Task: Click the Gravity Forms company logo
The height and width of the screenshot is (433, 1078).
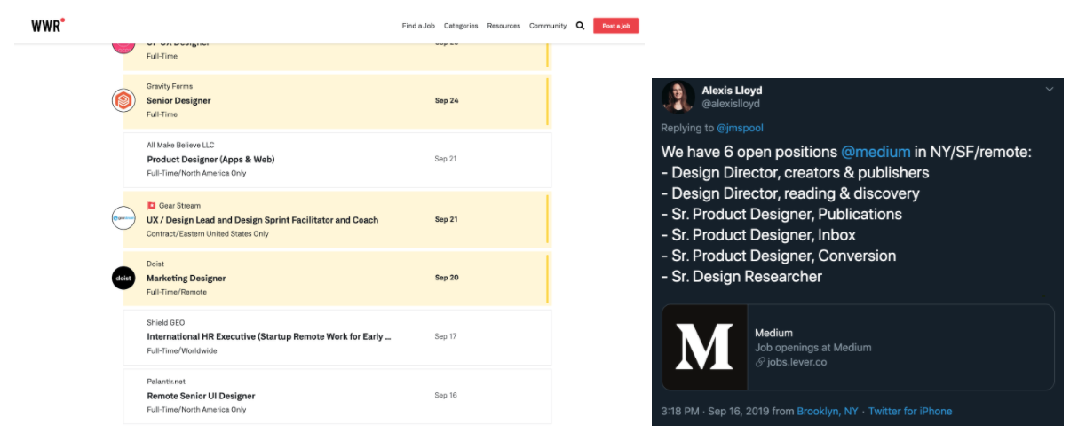Action: pos(123,100)
